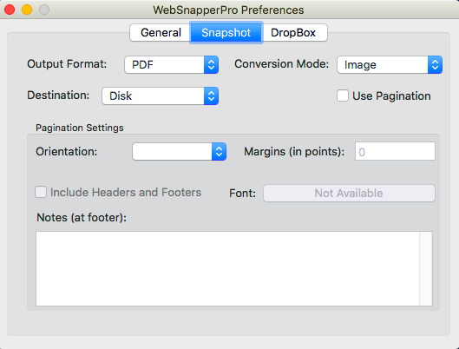This screenshot has height=349, width=459.
Task: Toggle Include Headers and Footers checkbox
Action: tap(41, 193)
